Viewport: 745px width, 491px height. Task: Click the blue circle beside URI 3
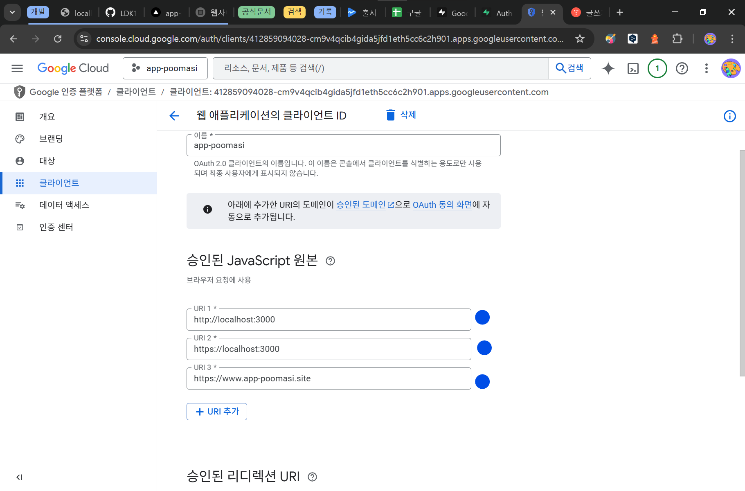point(482,382)
